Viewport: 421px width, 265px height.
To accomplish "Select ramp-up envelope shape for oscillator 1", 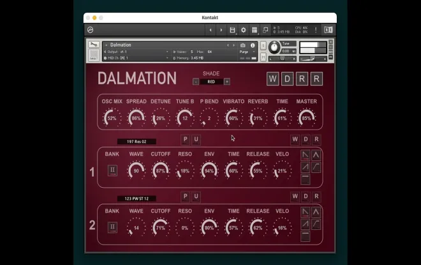I will tap(306, 167).
